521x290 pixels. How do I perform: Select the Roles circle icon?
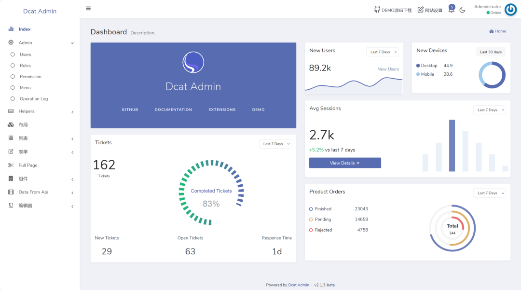coord(13,66)
